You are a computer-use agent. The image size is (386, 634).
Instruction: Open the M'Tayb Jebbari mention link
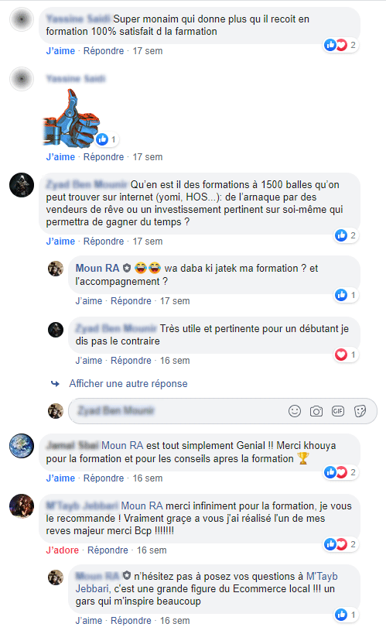[x=207, y=582]
